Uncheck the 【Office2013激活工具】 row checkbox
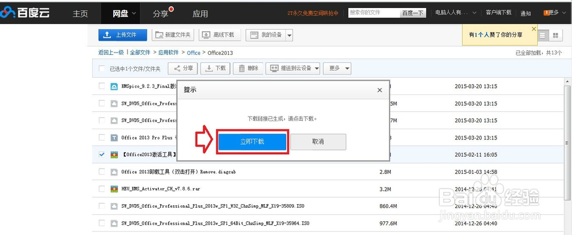This screenshot has width=572, height=235. click(102, 154)
